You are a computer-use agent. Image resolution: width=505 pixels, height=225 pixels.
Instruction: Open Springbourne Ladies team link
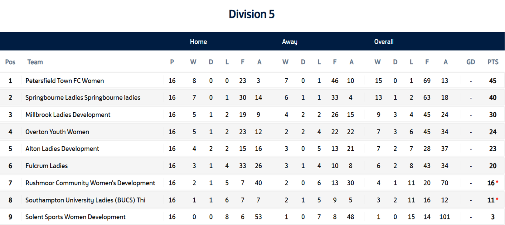[83, 98]
